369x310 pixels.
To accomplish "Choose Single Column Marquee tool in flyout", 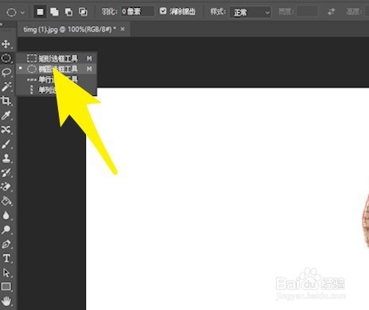I will point(56,90).
